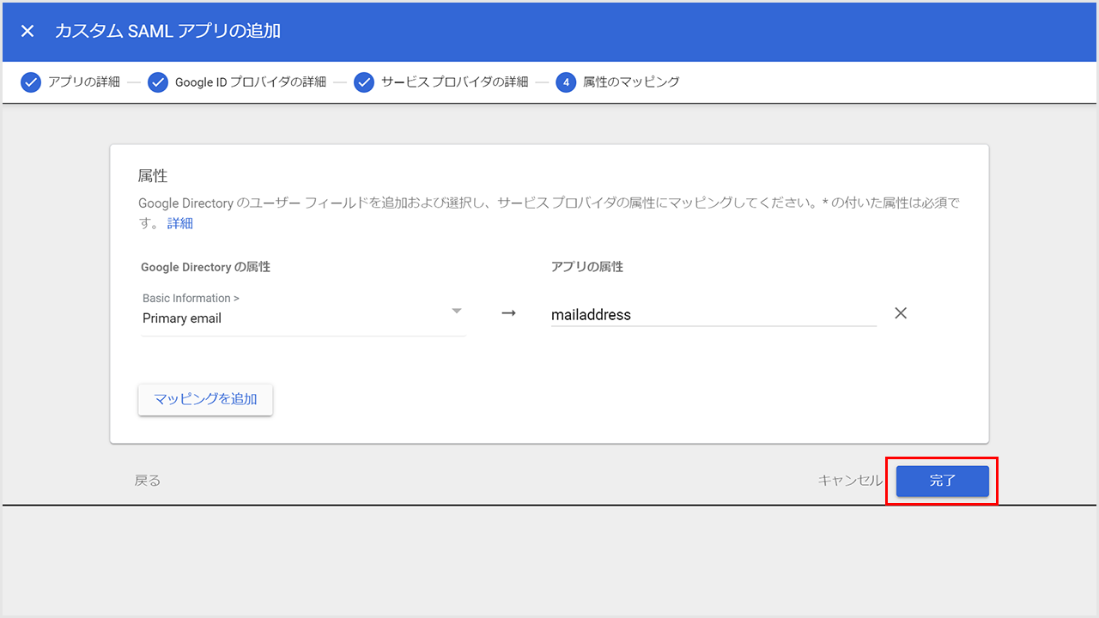The height and width of the screenshot is (618, 1099).
Task: Click the checkmark icon beside アプリの詳細
Action: click(x=31, y=82)
